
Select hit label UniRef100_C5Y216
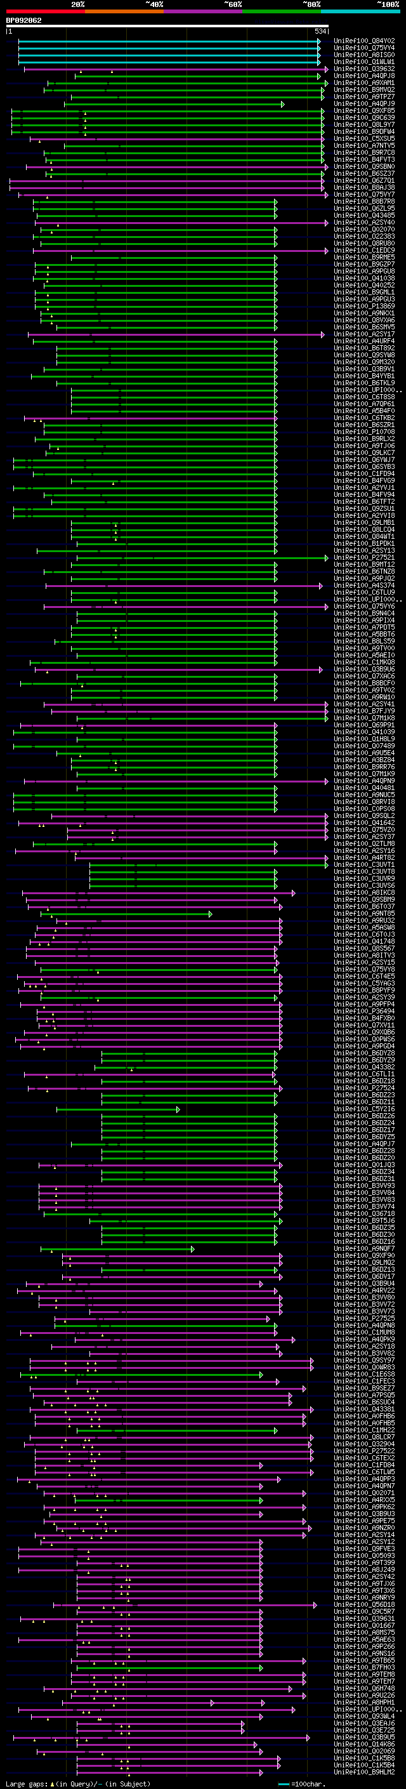pyautogui.click(x=364, y=1109)
